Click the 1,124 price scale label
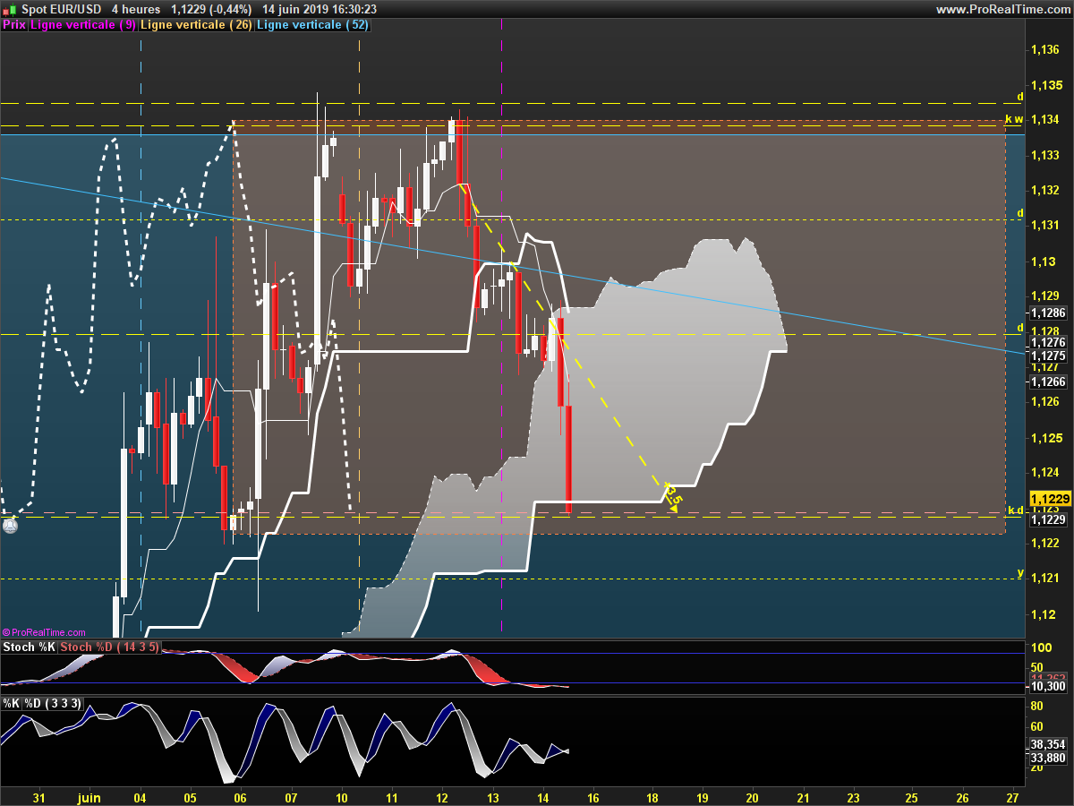1074x806 pixels. 1047,473
